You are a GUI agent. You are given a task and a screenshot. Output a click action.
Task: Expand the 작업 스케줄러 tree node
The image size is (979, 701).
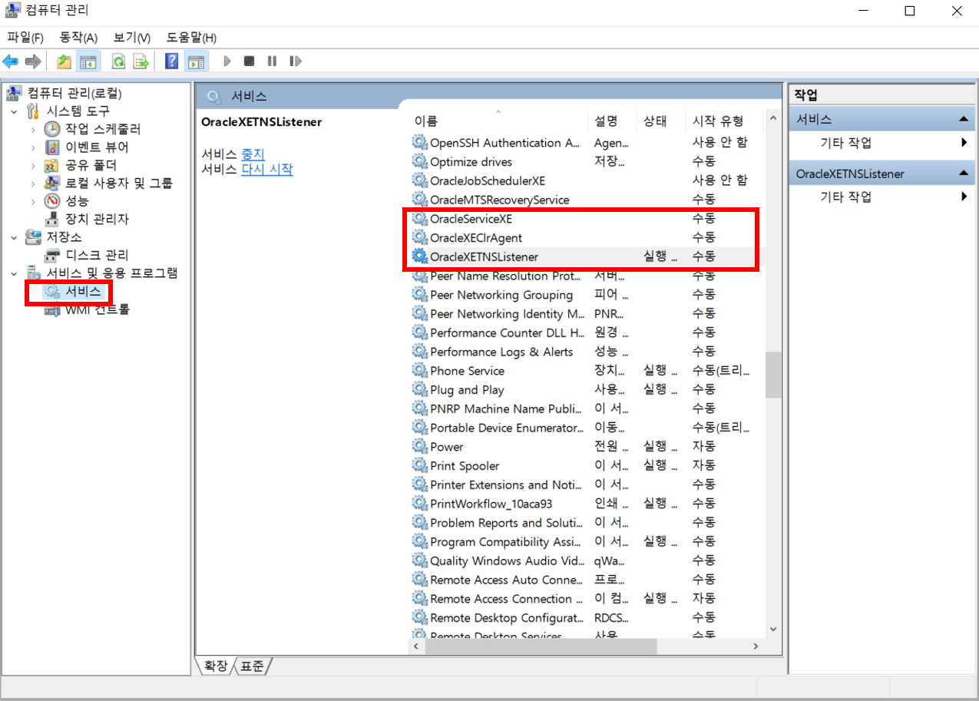[x=33, y=129]
